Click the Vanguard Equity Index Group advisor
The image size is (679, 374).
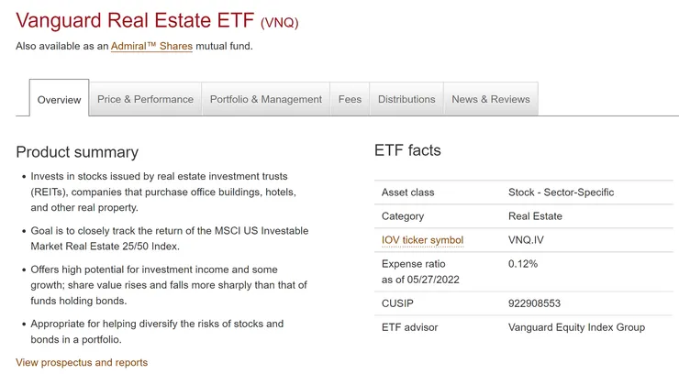576,327
